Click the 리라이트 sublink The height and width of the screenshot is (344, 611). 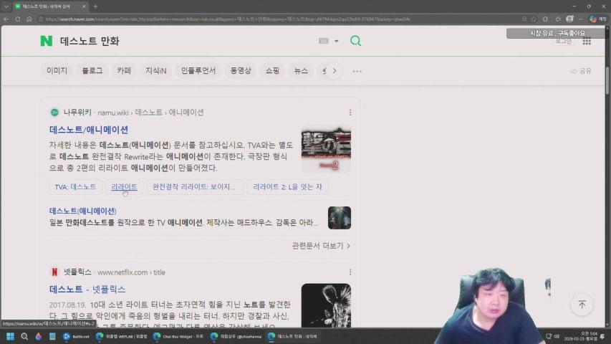(124, 187)
